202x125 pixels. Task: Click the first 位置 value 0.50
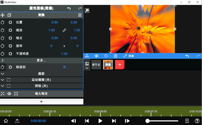pos(55,22)
